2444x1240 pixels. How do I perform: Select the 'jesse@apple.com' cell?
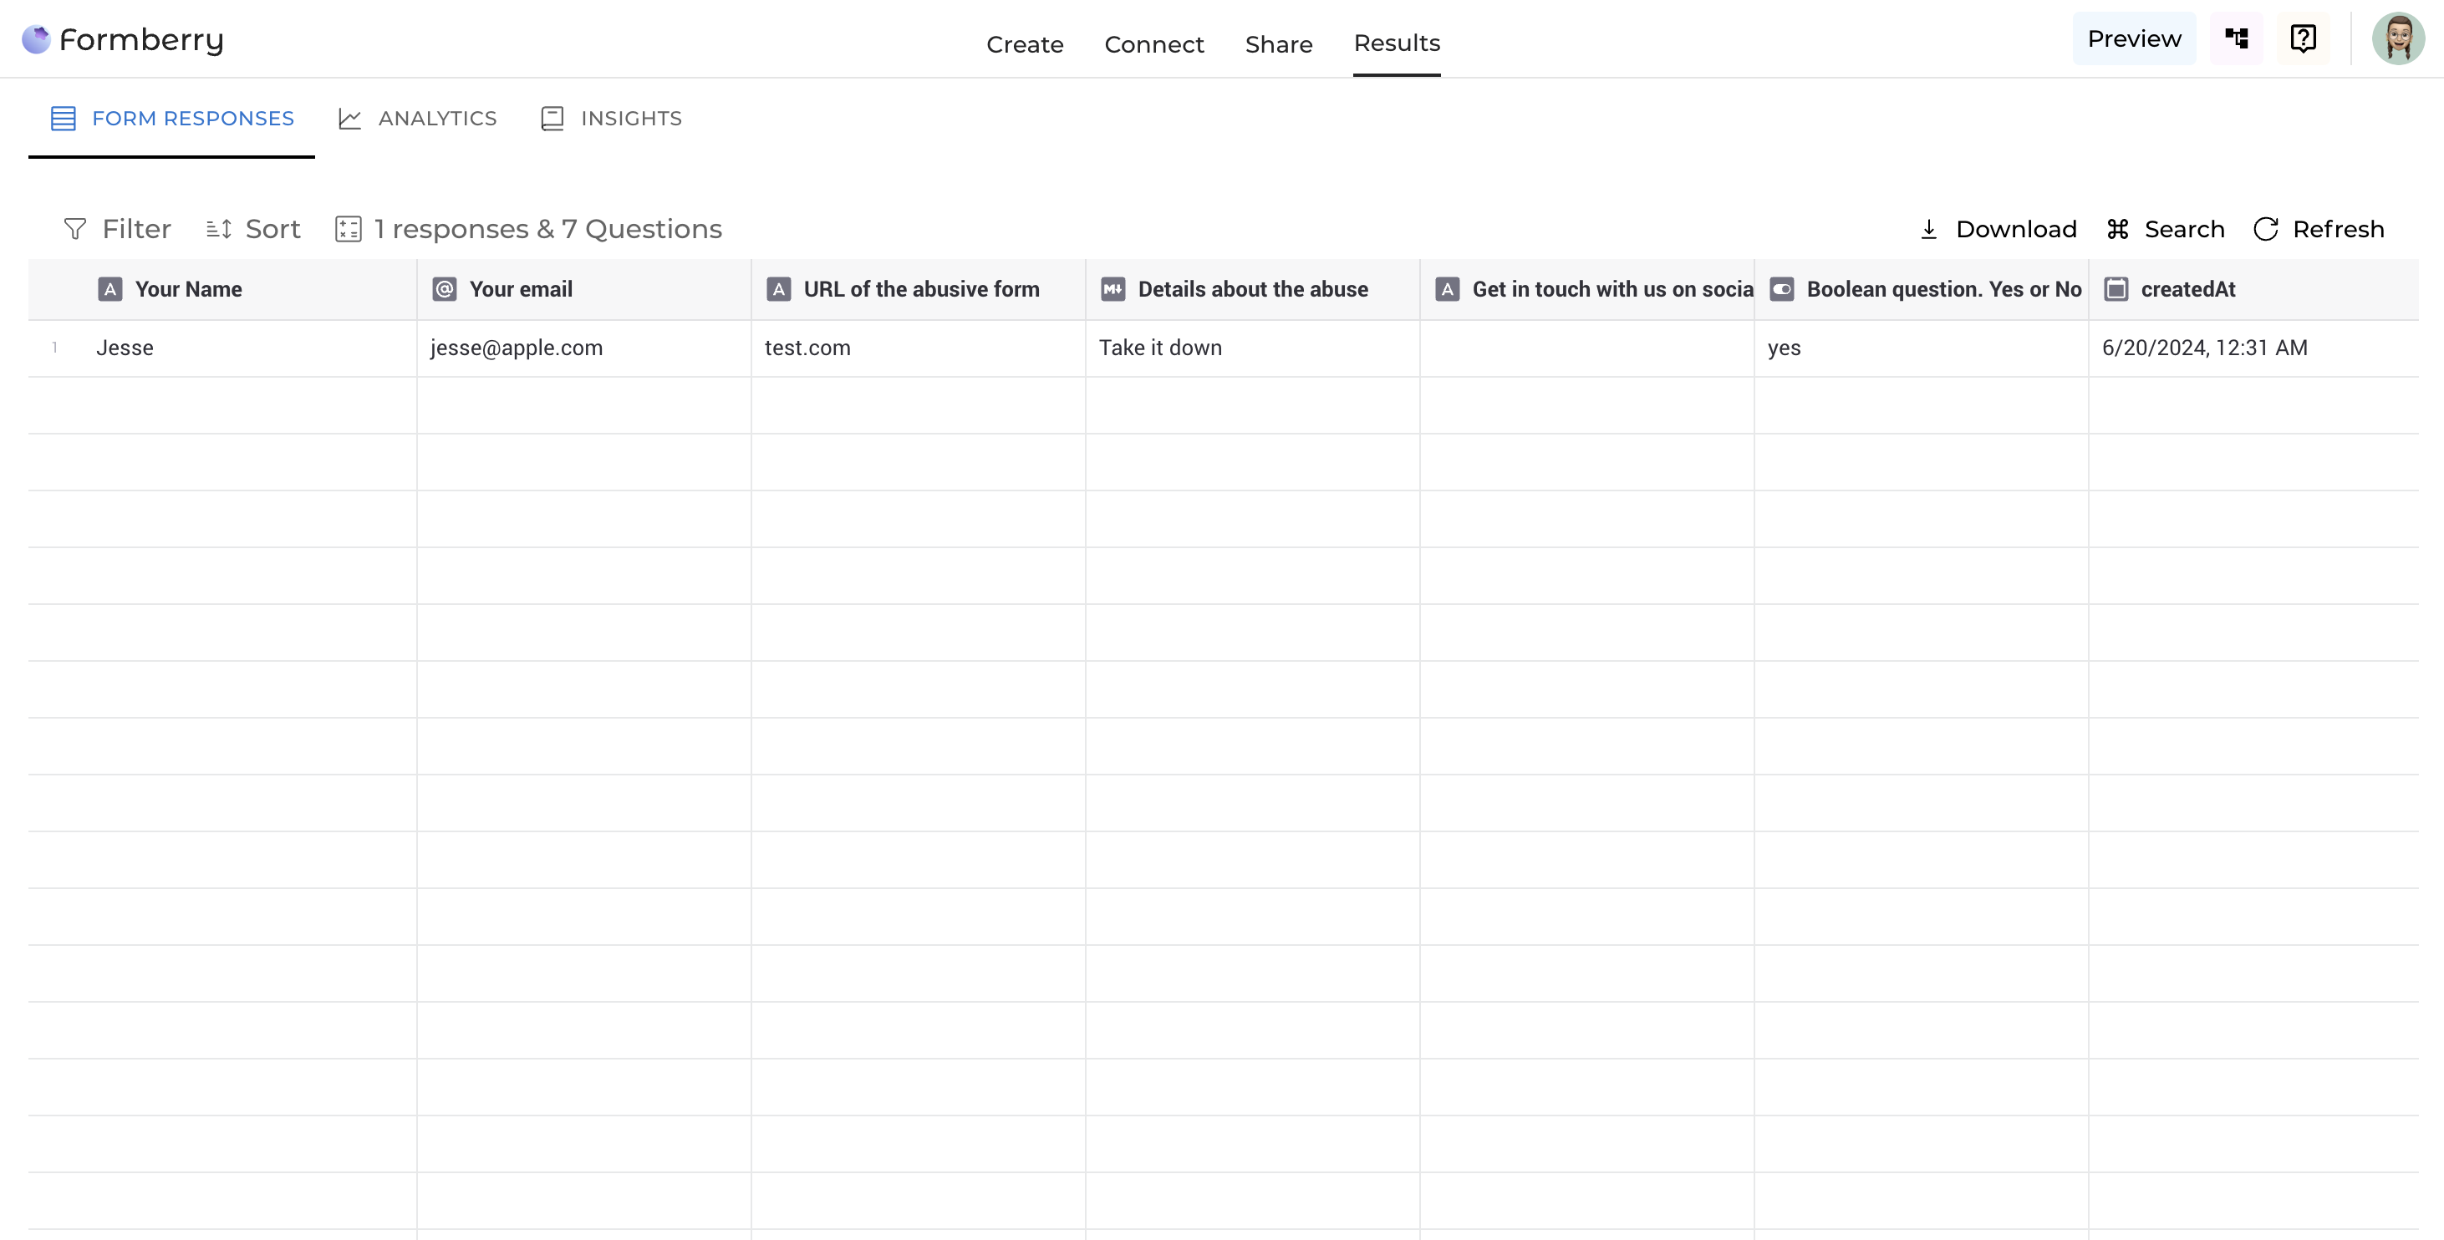coord(584,348)
